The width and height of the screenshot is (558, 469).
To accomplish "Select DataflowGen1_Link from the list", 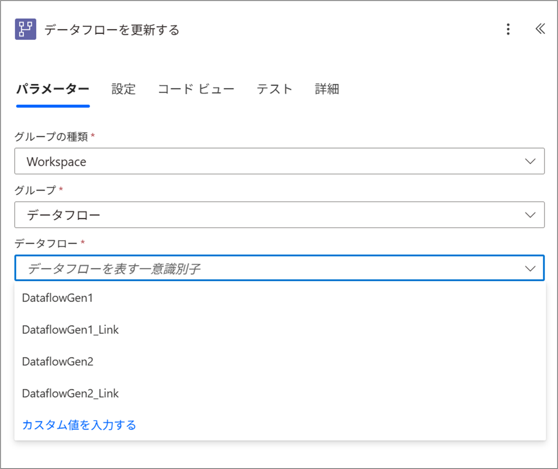I will [280, 330].
